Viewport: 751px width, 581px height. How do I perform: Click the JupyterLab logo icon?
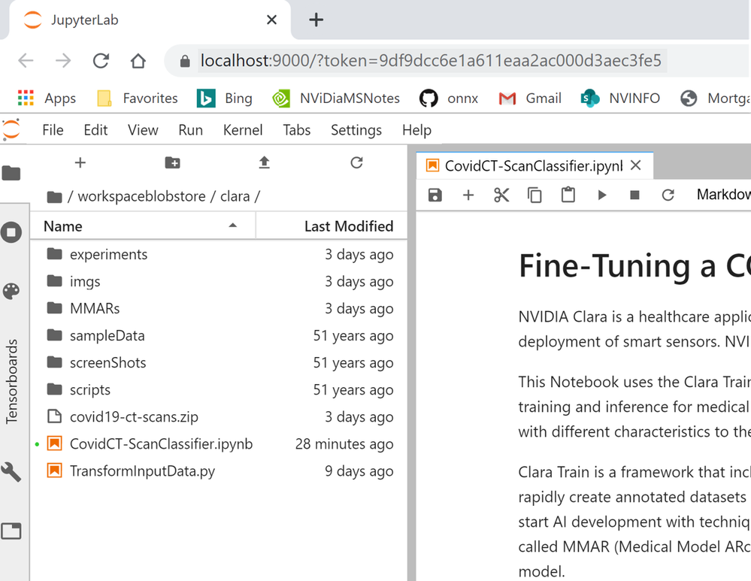point(11,129)
